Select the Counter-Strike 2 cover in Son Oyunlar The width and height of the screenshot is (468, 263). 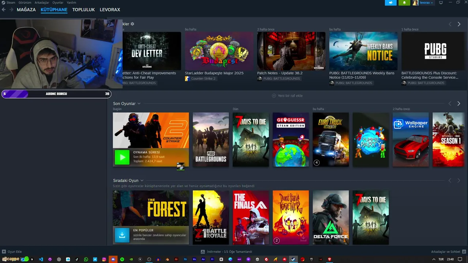tap(151, 130)
